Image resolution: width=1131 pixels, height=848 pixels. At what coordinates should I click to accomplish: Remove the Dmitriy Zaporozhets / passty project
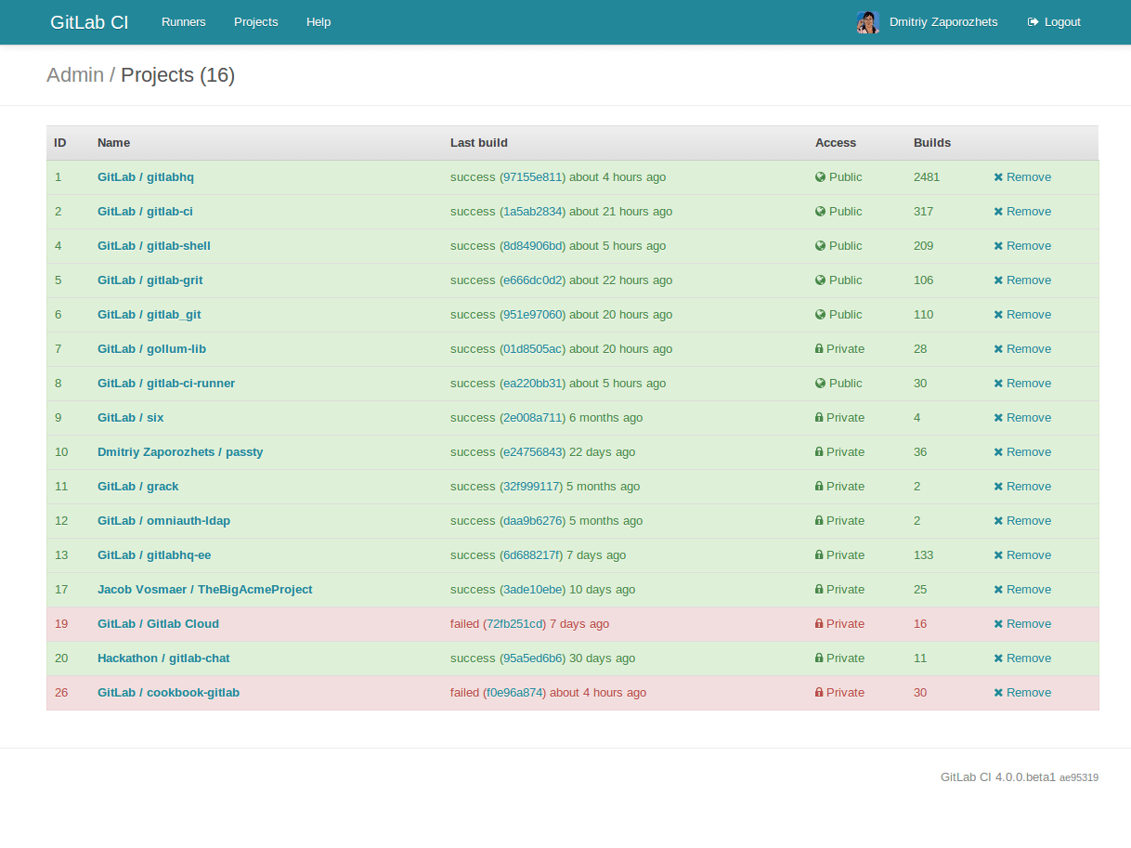click(x=1022, y=452)
